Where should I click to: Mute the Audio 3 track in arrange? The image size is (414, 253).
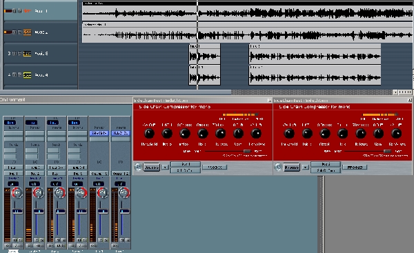[14, 54]
